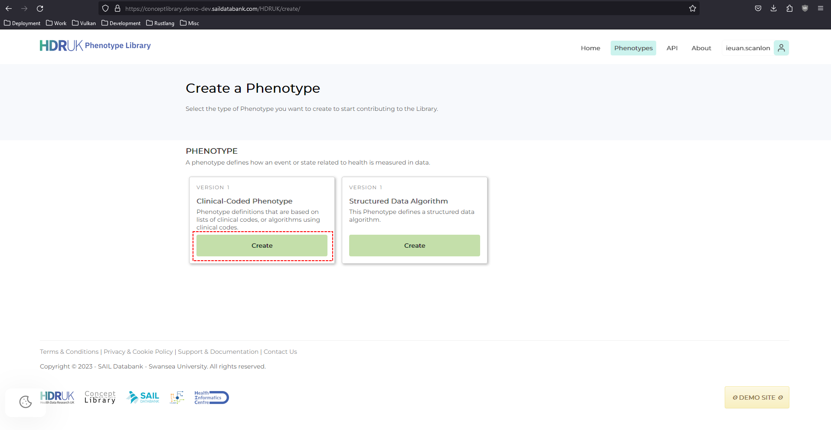This screenshot has height=430, width=831.
Task: Click the Create a Phenotype heading
Action: (253, 88)
